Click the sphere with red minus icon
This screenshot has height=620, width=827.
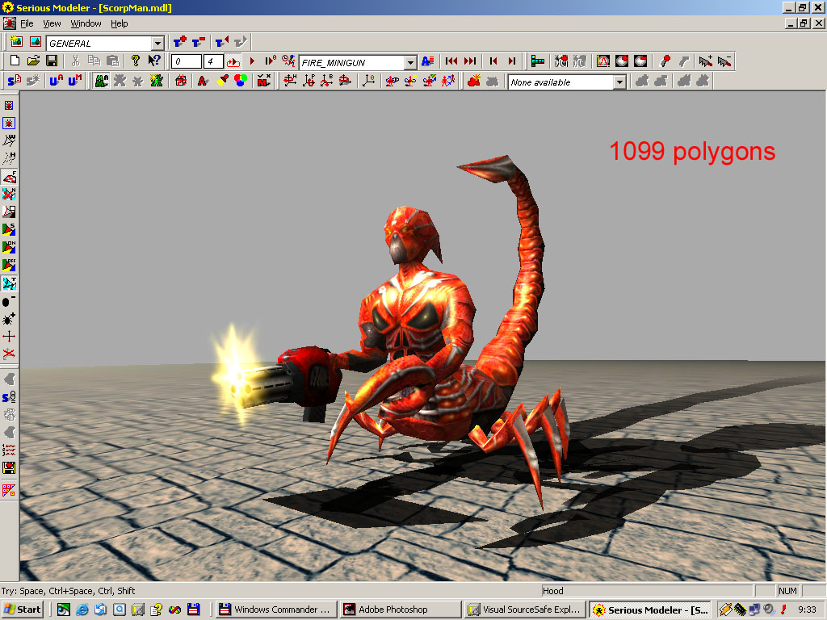pyautogui.click(x=640, y=61)
